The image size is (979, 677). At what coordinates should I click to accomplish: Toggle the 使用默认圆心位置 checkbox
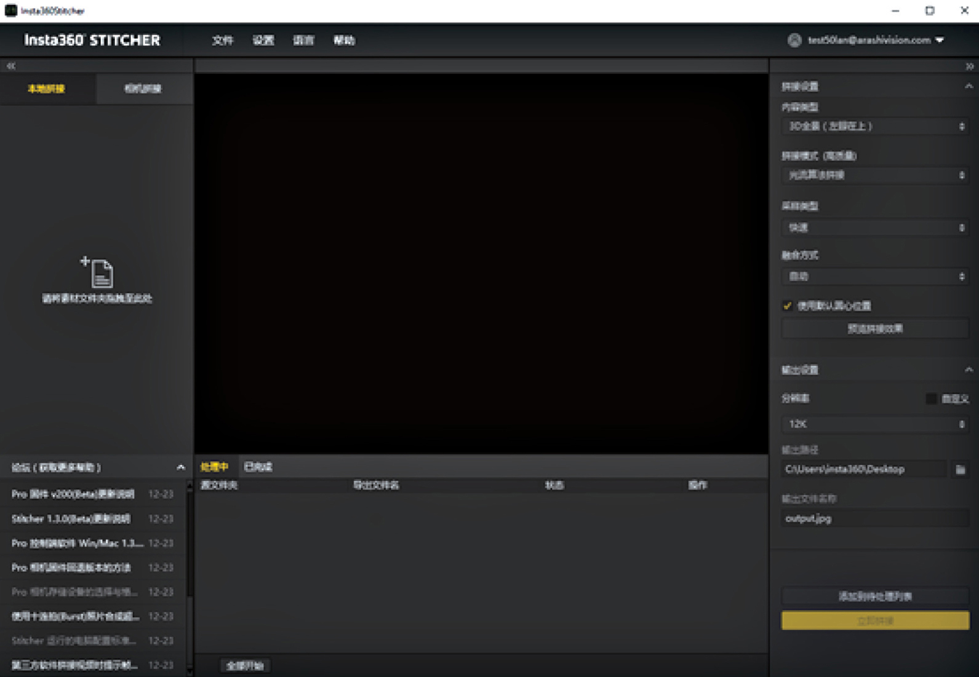click(x=787, y=306)
